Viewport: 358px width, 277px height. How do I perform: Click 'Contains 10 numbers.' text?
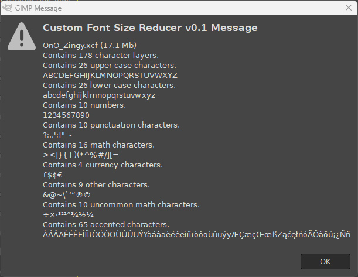pyautogui.click(x=84, y=105)
